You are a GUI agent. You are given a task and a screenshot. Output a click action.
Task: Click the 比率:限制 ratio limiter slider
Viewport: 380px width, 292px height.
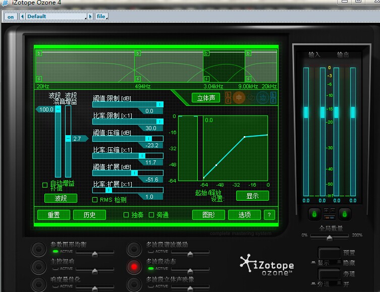pos(128,122)
